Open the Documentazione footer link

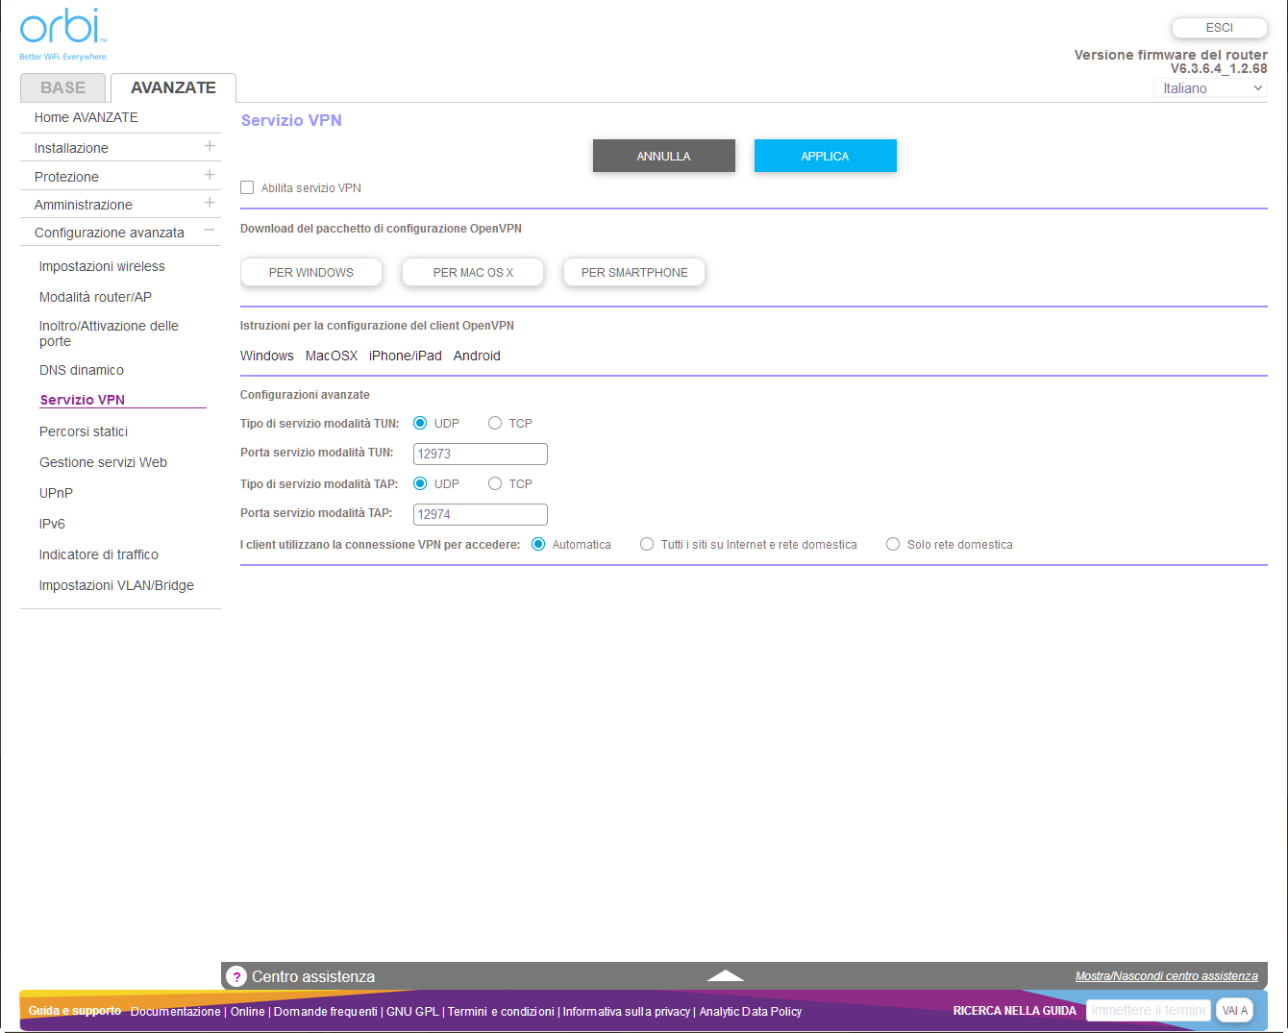[176, 1012]
